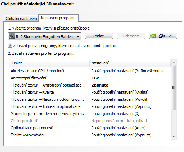Screen dimensions: 184x152
Task: Select Filtrování textur – Kvalita row
Action: tap(90, 92)
